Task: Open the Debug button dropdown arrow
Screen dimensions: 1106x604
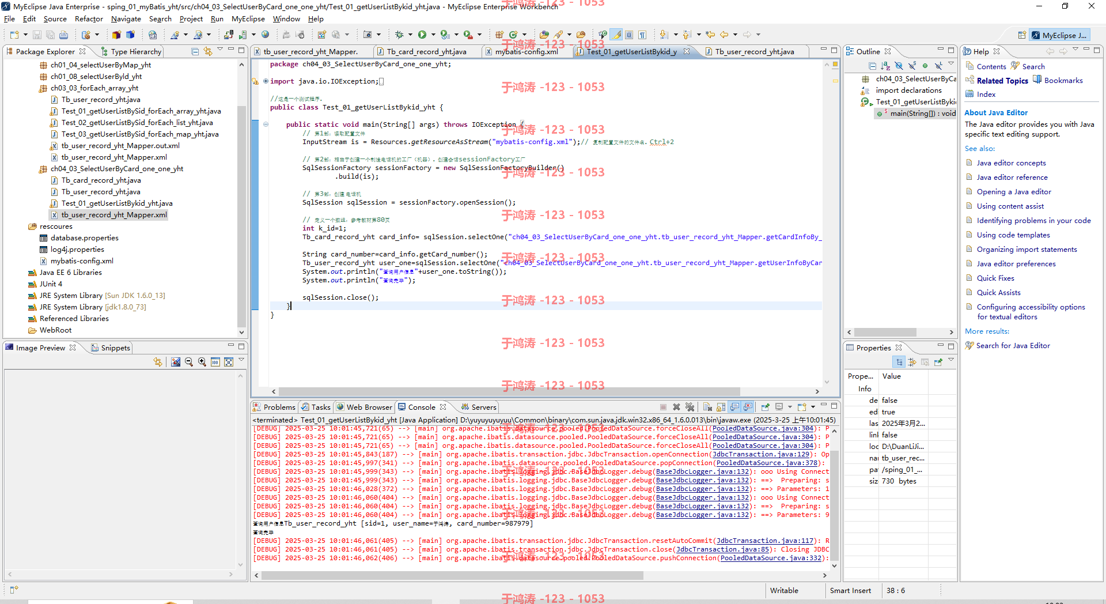Action: [410, 35]
